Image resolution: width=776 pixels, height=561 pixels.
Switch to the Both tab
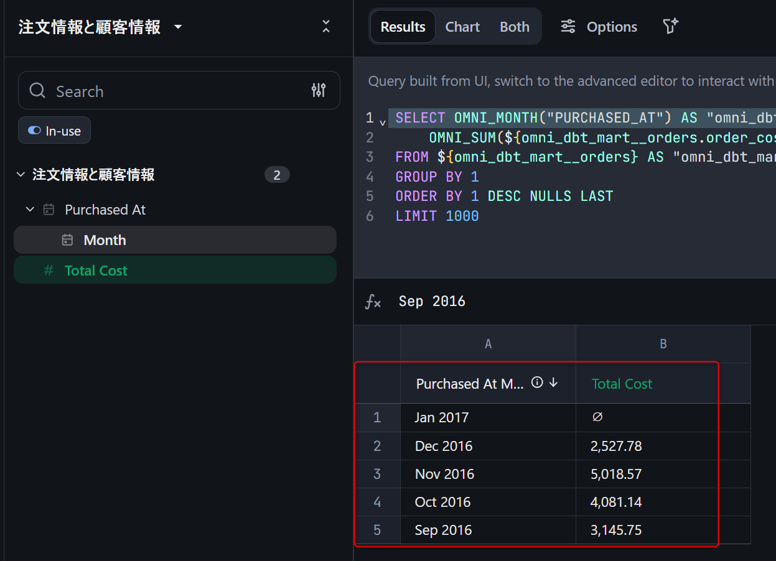point(514,27)
